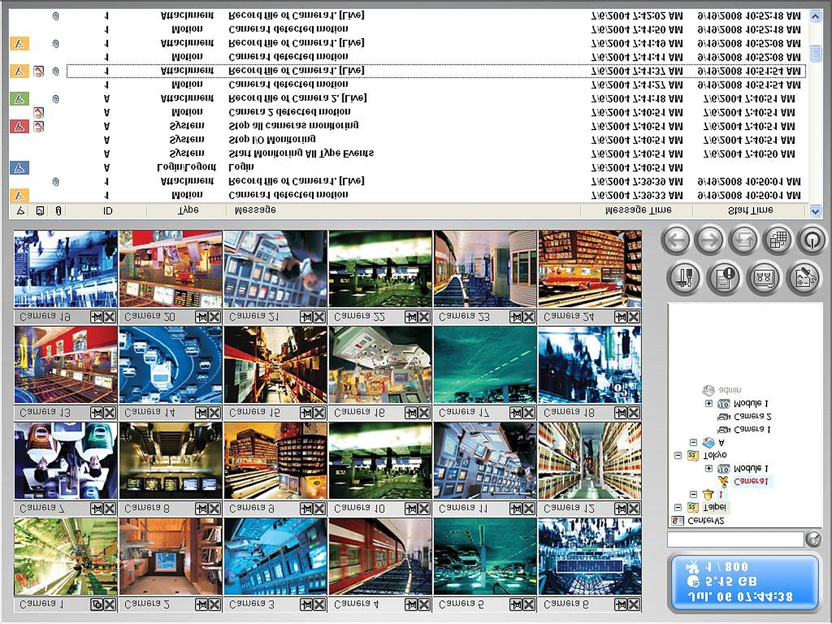Select red Camera1 entry in the tree

[751, 481]
